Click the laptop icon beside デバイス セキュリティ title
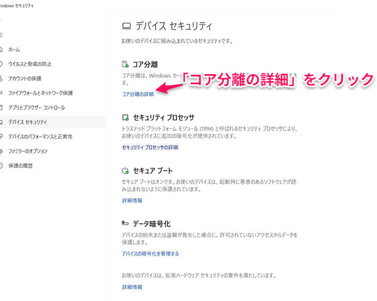The width and height of the screenshot is (377, 301). coord(126,26)
